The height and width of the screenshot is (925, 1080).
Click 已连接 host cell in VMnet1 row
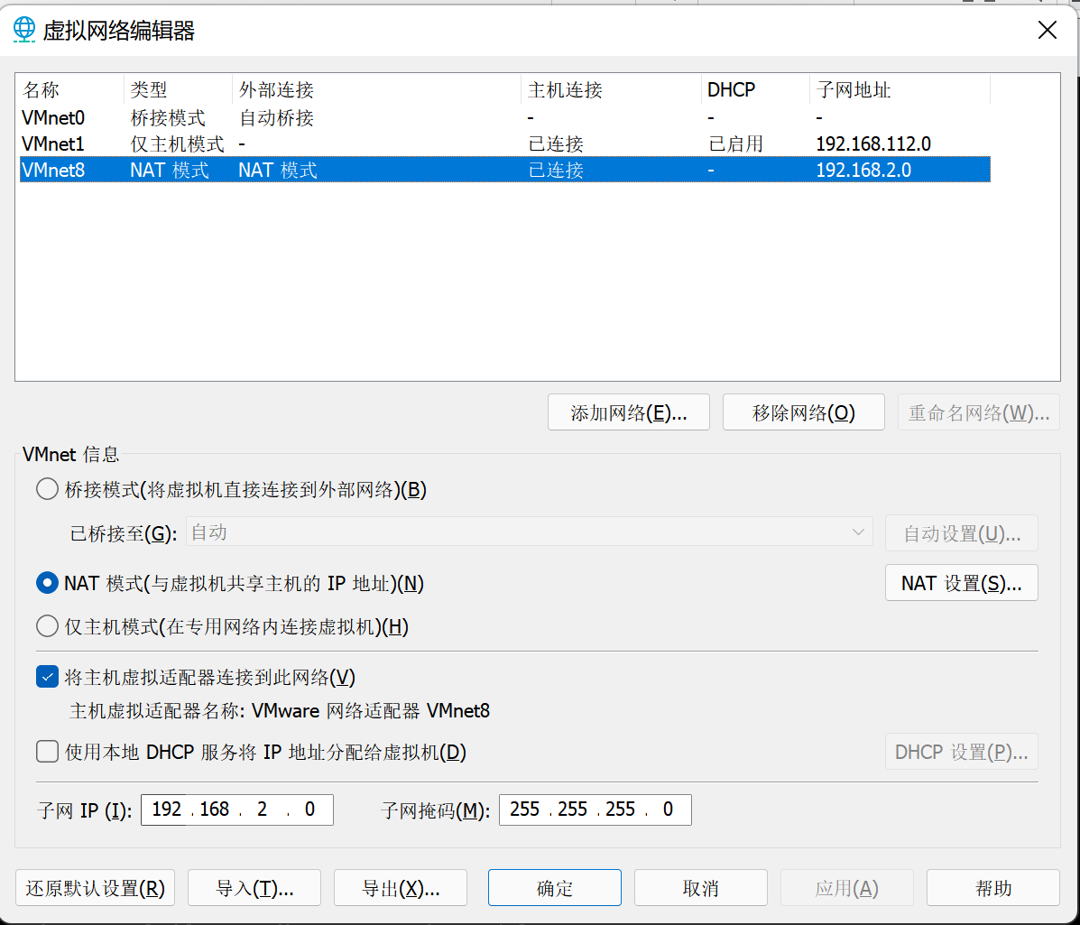[556, 144]
